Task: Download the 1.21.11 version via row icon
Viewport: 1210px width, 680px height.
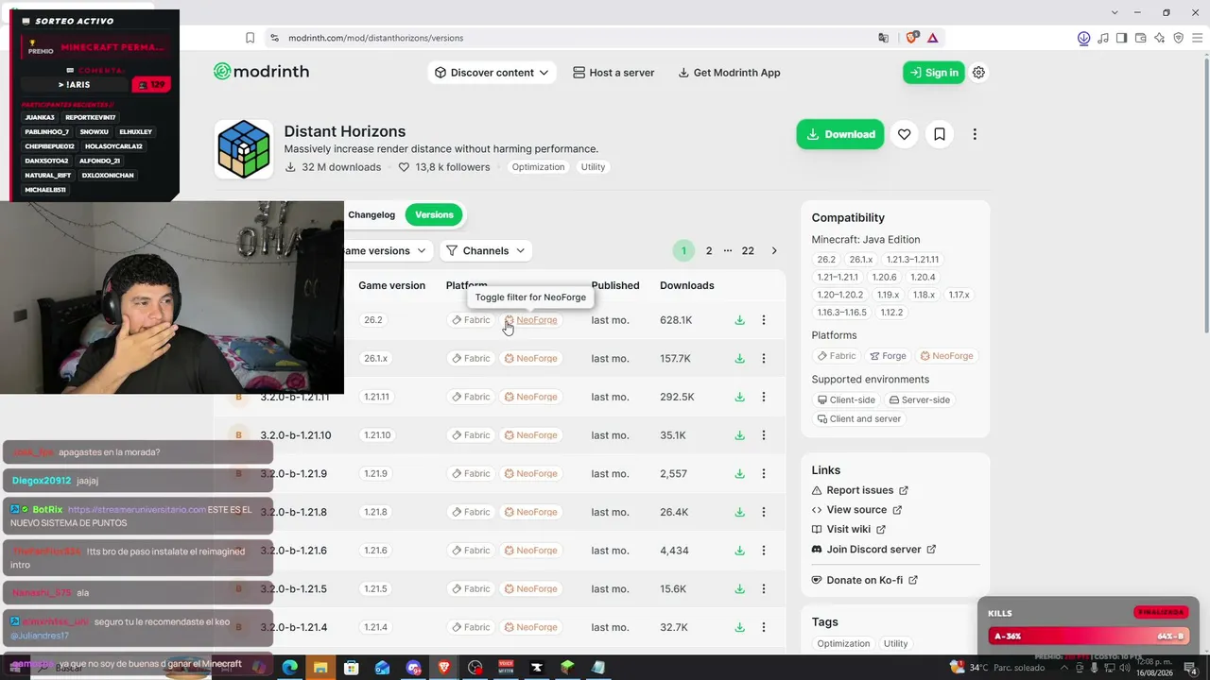Action: click(739, 397)
